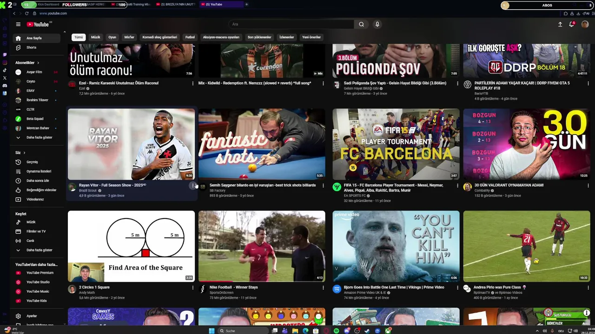Open Filmler ve TV under Keşfet

(x=36, y=231)
